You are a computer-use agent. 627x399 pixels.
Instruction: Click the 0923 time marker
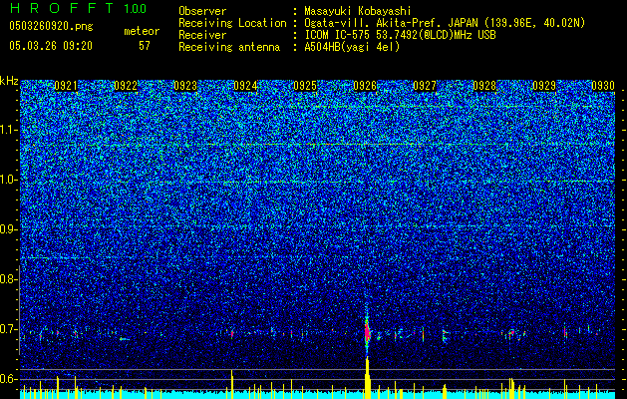tap(185, 86)
